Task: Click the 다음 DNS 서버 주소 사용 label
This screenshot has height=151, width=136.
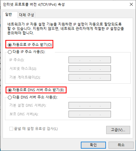Action: tap(35, 97)
